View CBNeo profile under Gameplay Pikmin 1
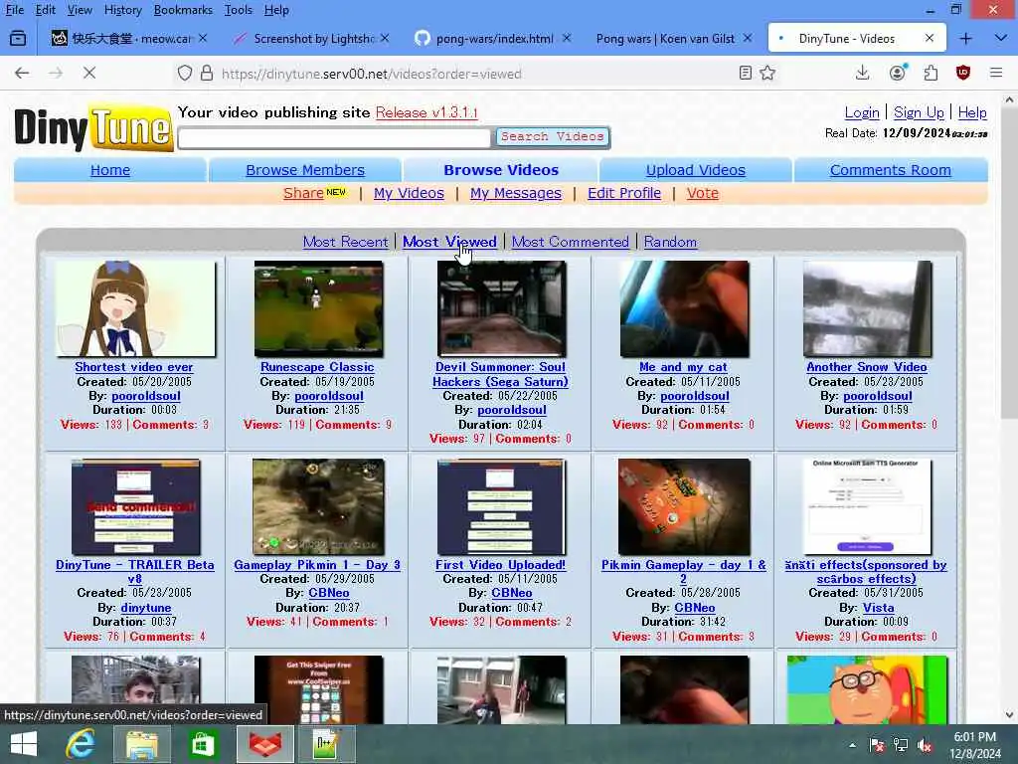The image size is (1018, 764). click(328, 593)
